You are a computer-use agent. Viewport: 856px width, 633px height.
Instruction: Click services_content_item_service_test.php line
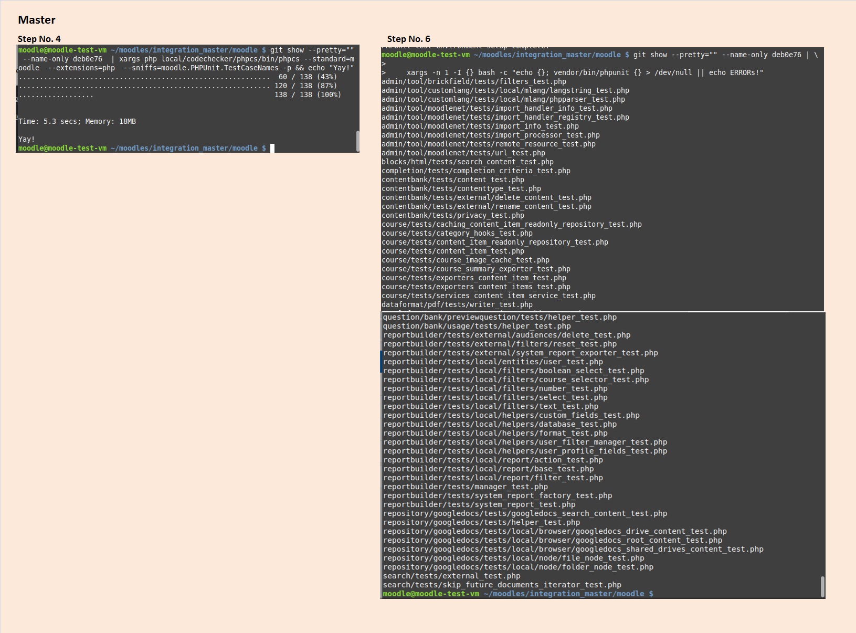489,296
